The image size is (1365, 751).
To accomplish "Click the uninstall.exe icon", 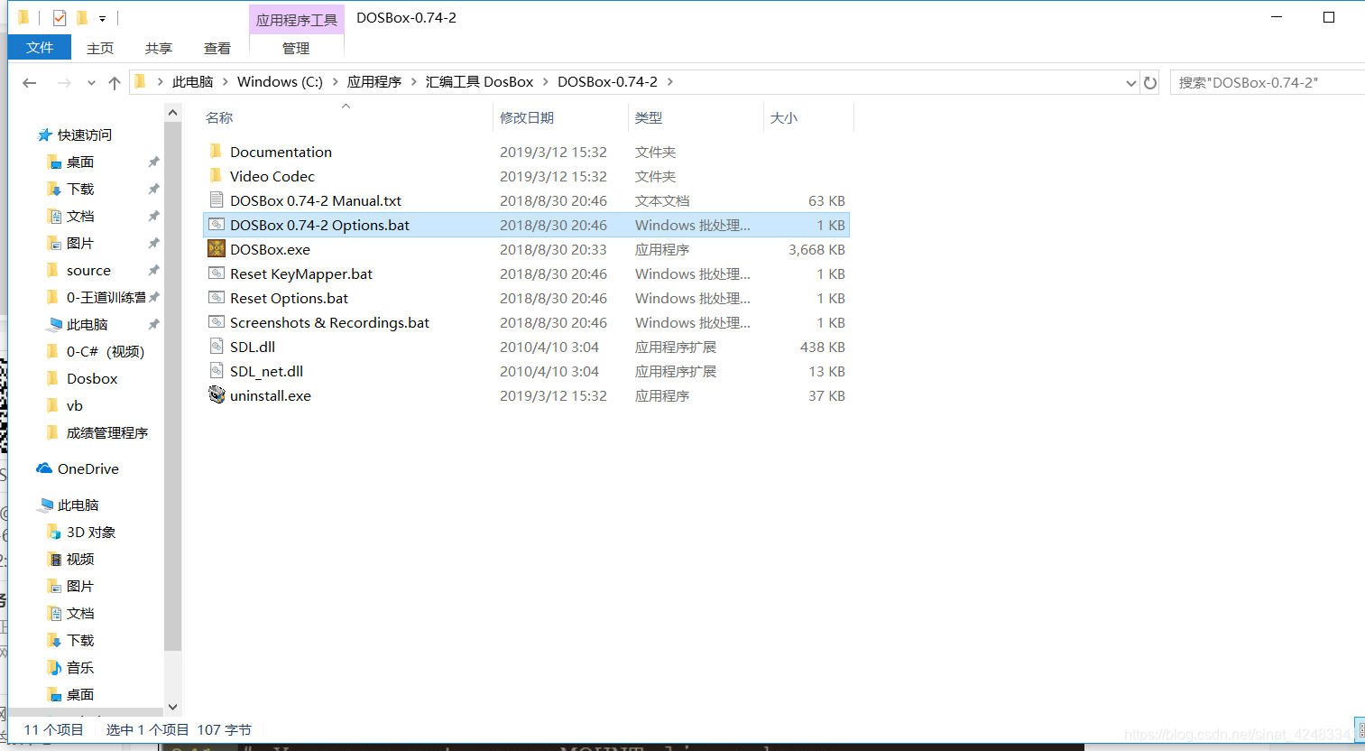I will point(217,395).
